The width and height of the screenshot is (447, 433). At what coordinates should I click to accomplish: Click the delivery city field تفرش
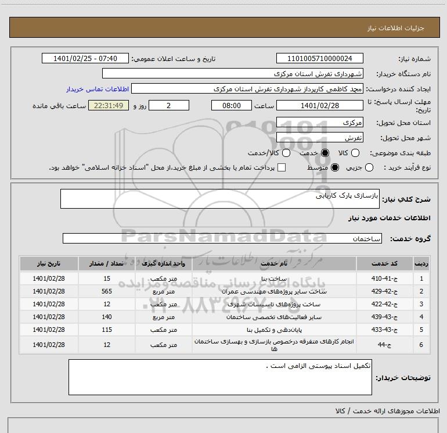[x=319, y=138]
